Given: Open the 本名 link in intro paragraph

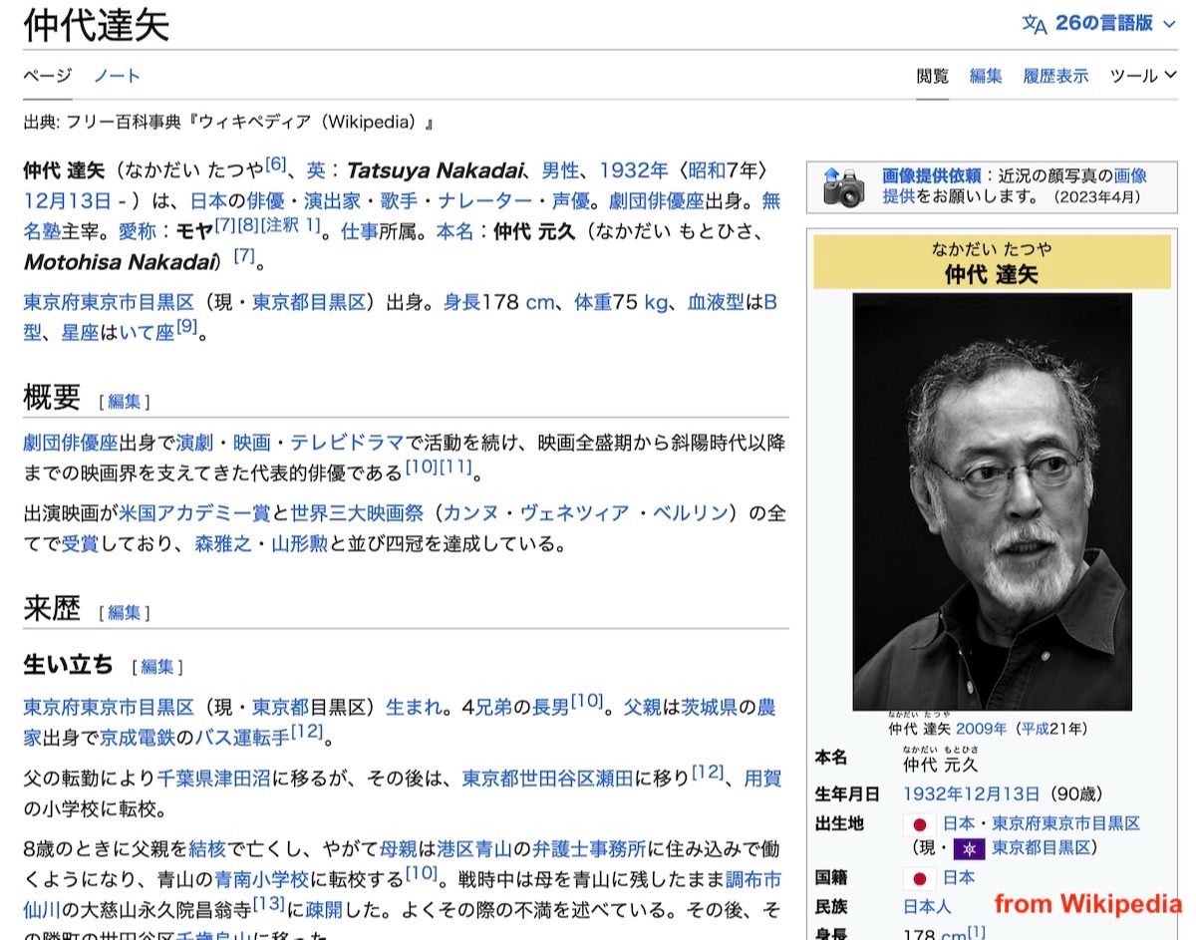Looking at the screenshot, I should click(455, 231).
